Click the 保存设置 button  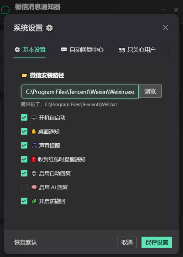point(157,242)
